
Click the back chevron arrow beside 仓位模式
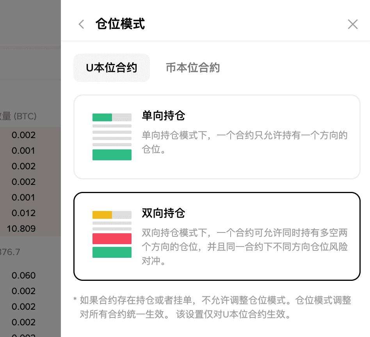(x=81, y=25)
